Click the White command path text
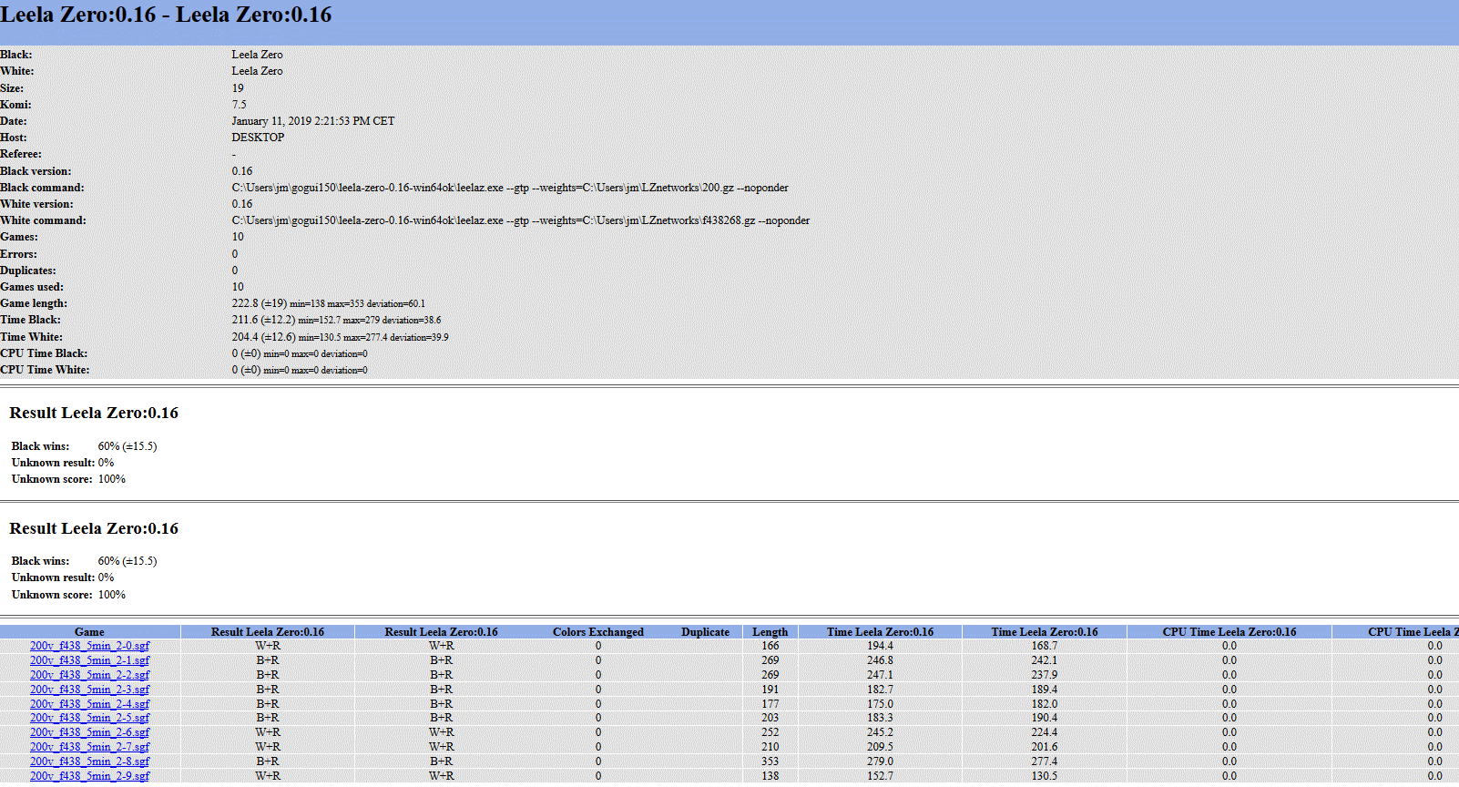Image resolution: width=1459 pixels, height=787 pixels. coord(520,220)
